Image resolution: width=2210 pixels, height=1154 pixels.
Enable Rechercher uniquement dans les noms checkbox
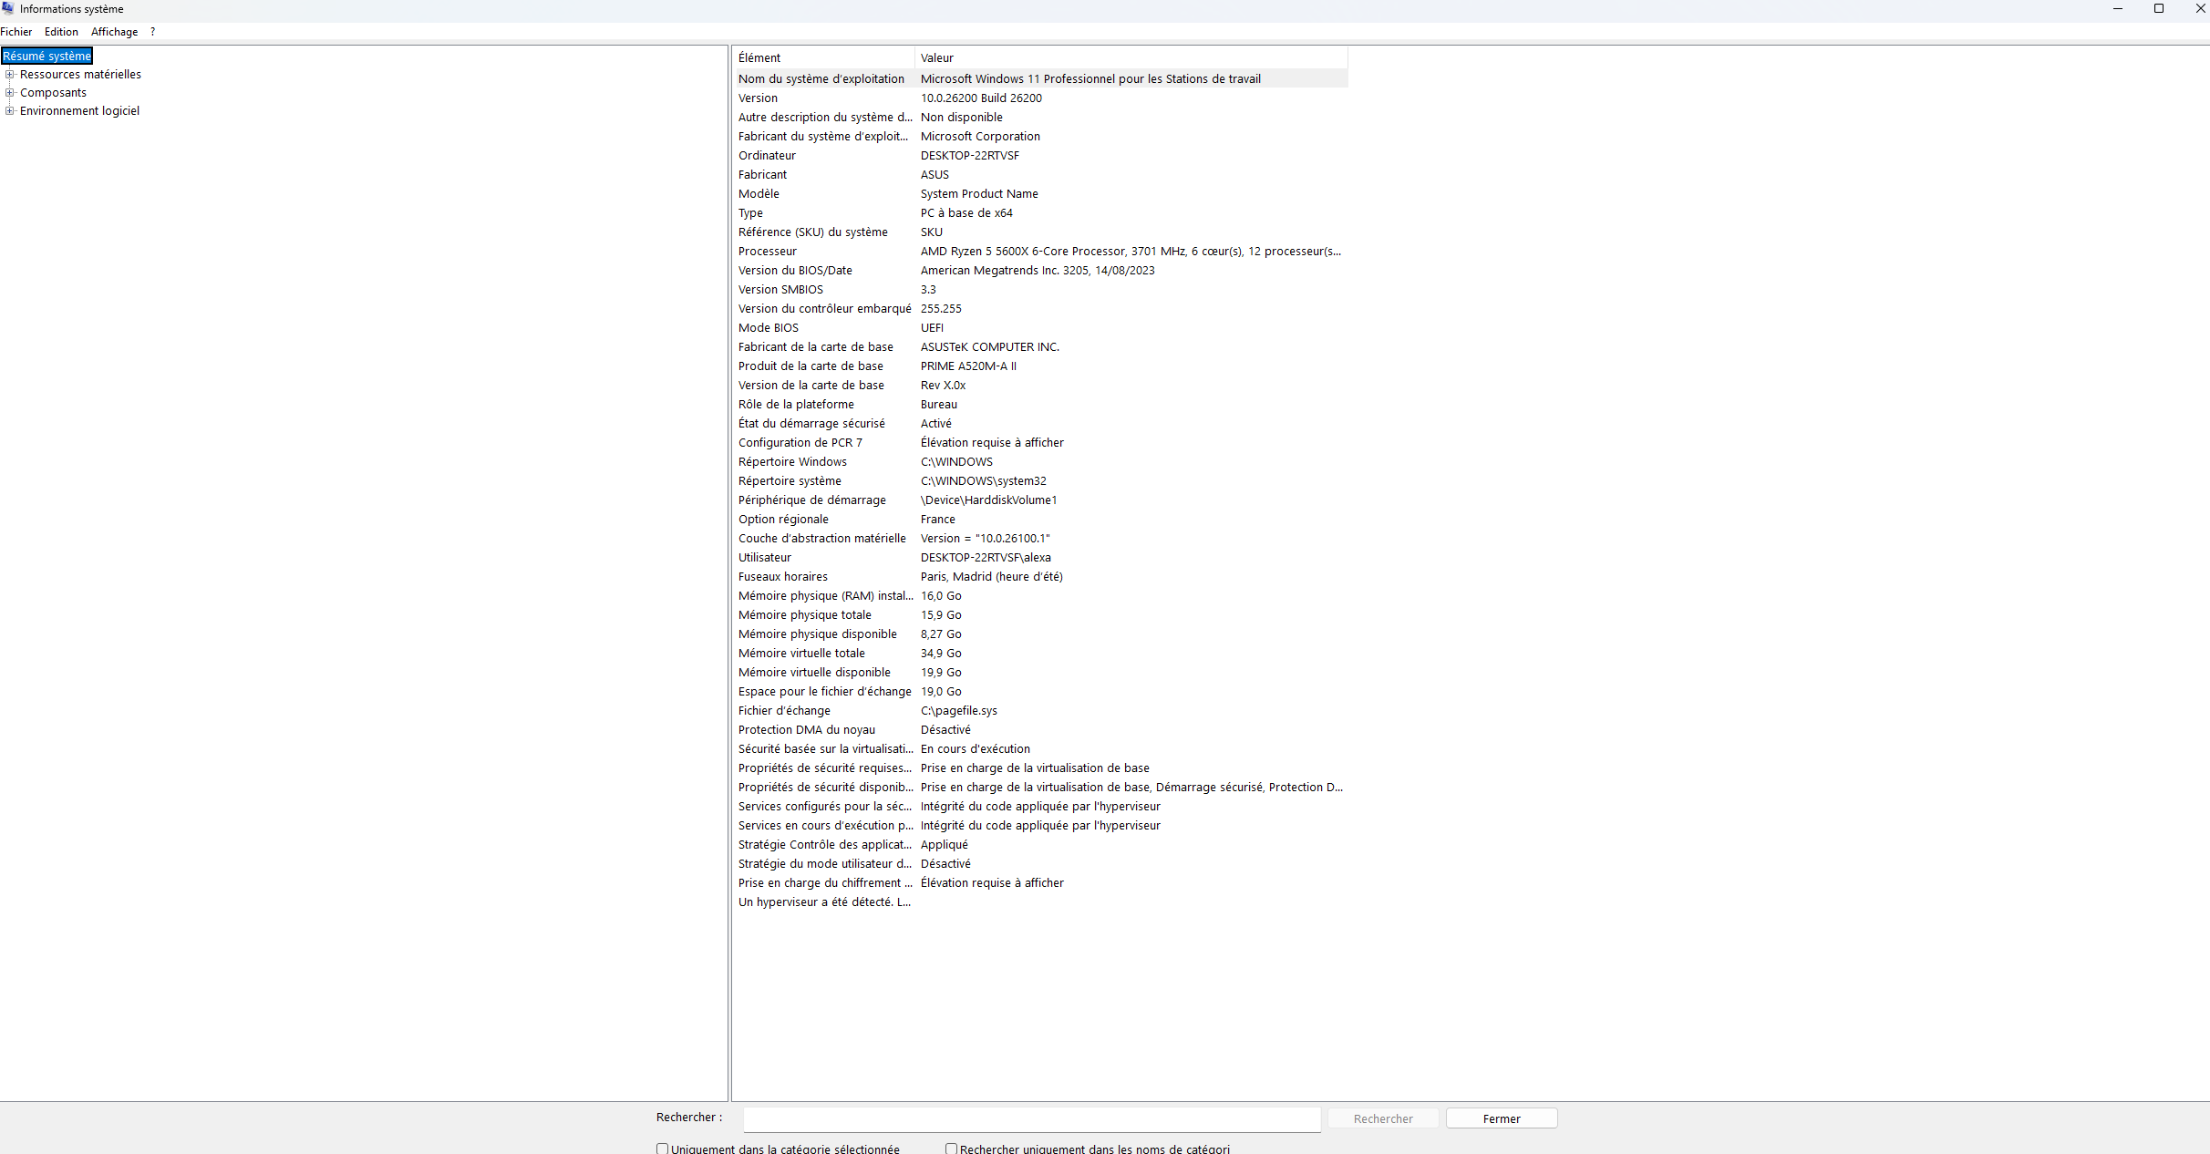(951, 1149)
